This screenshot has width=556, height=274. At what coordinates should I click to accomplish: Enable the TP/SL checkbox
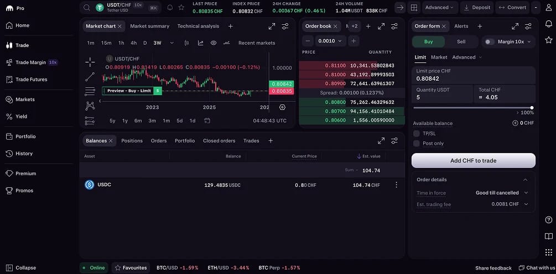(416, 134)
